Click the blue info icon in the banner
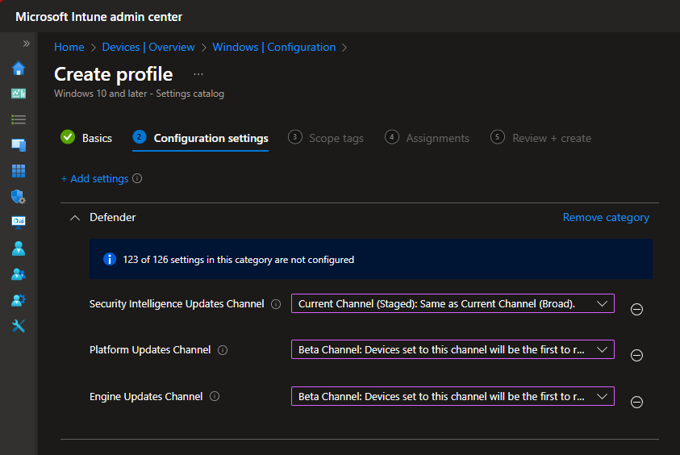Image resolution: width=680 pixels, height=455 pixels. (110, 259)
